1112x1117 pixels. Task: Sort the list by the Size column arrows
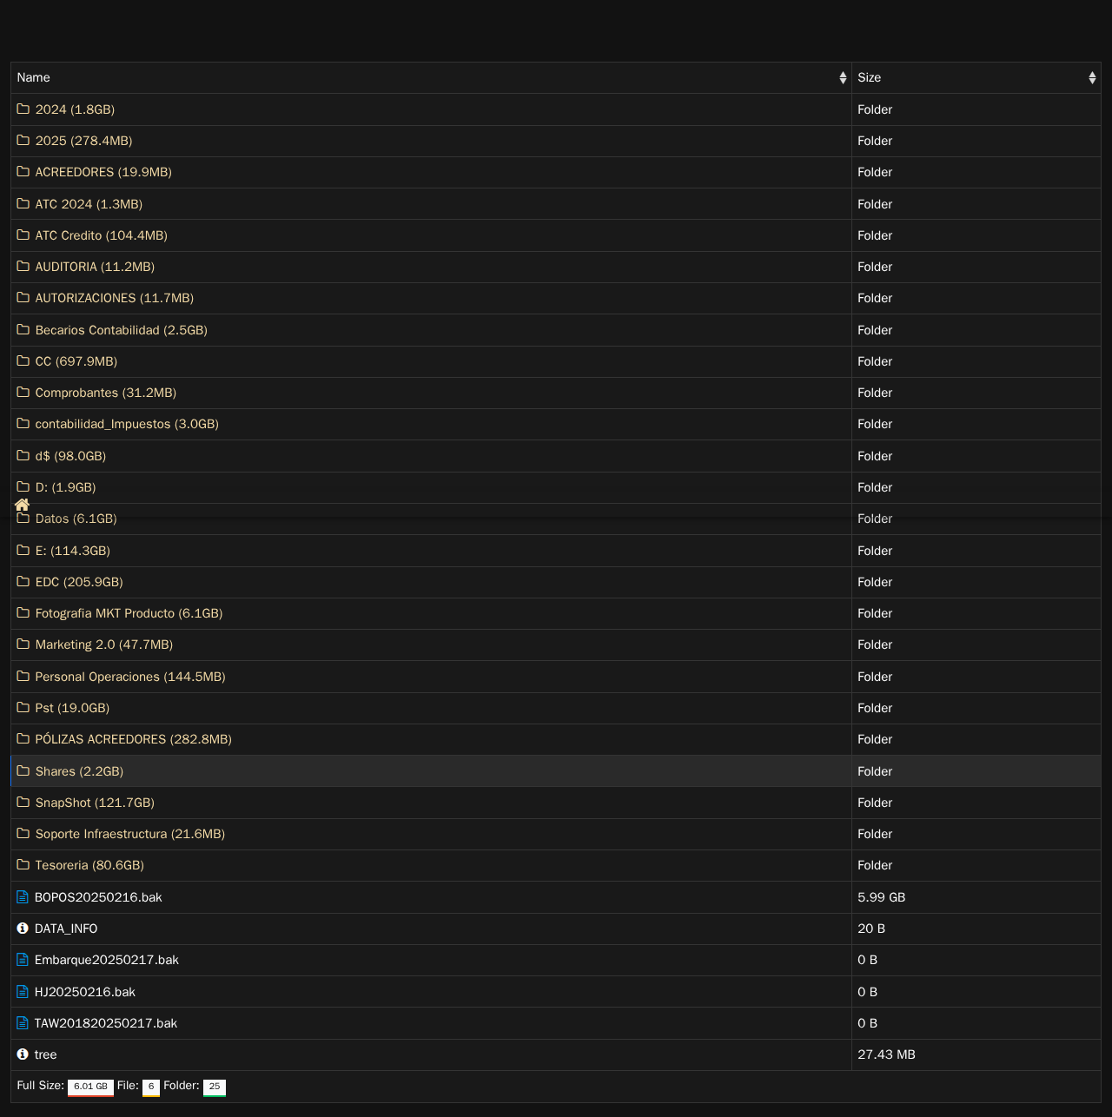[1092, 77]
